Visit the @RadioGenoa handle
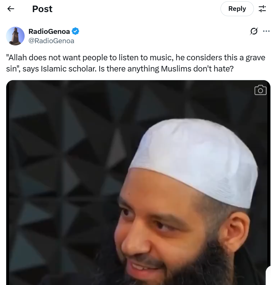This screenshot has width=271, height=285. [x=51, y=41]
